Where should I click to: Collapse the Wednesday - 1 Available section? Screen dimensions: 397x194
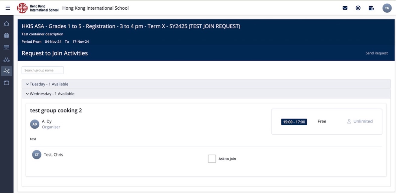coord(206,94)
